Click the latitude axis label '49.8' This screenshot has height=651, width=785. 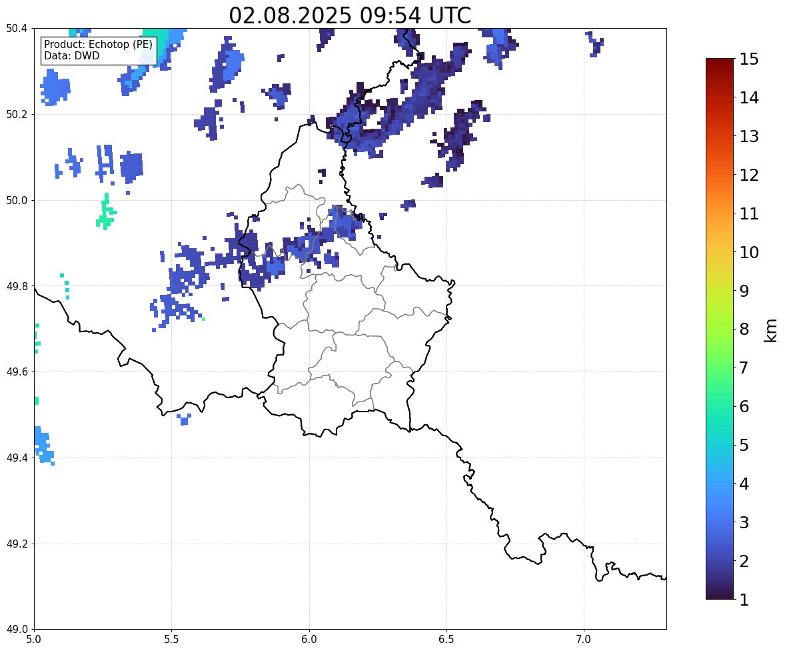tap(17, 286)
